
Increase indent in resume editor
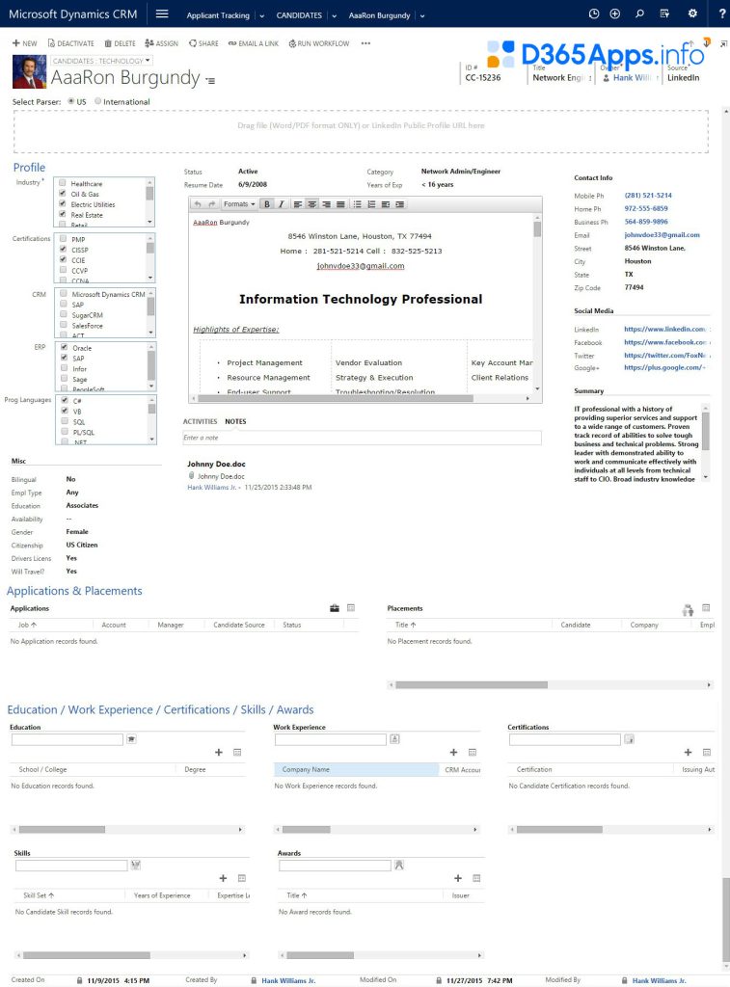point(400,204)
